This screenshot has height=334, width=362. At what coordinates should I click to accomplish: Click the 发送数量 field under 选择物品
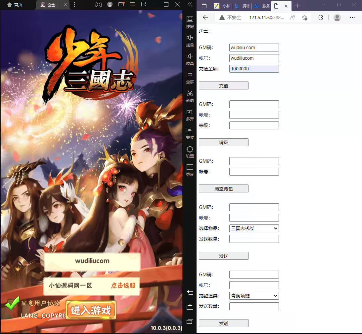254,239
